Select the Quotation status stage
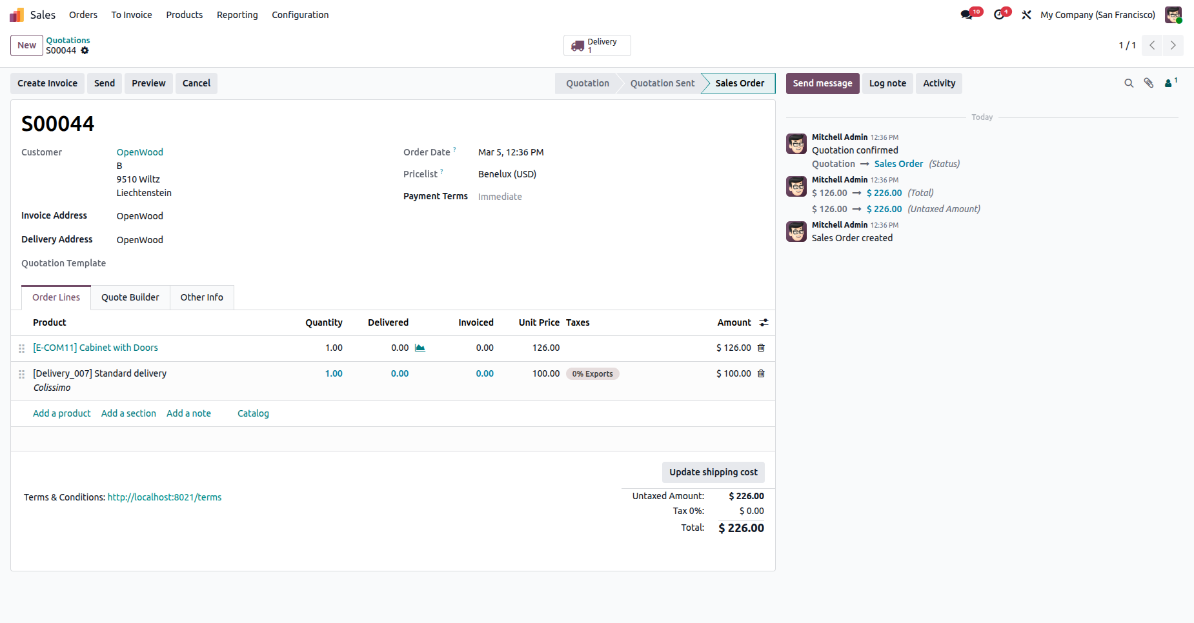The image size is (1194, 623). pyautogui.click(x=587, y=83)
